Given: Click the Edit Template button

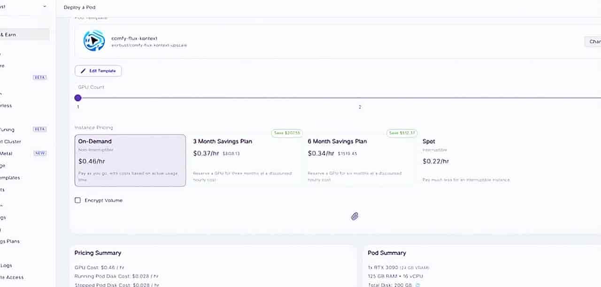Looking at the screenshot, I should tap(98, 71).
